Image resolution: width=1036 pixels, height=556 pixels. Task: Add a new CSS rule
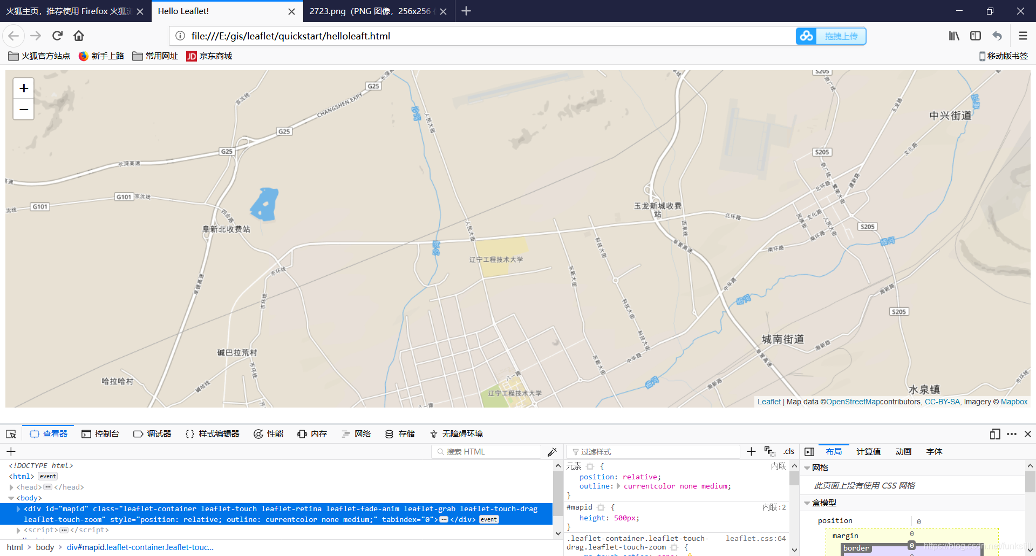[751, 451]
